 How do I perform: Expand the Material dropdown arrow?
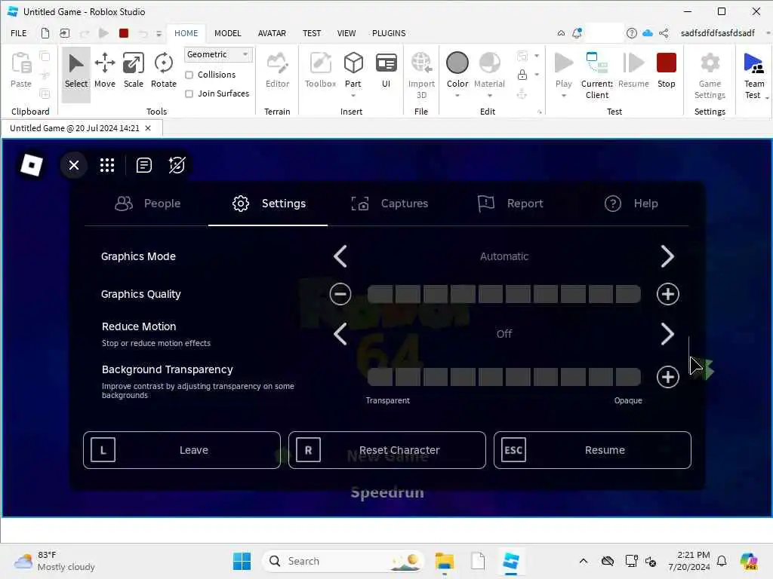coord(489,96)
